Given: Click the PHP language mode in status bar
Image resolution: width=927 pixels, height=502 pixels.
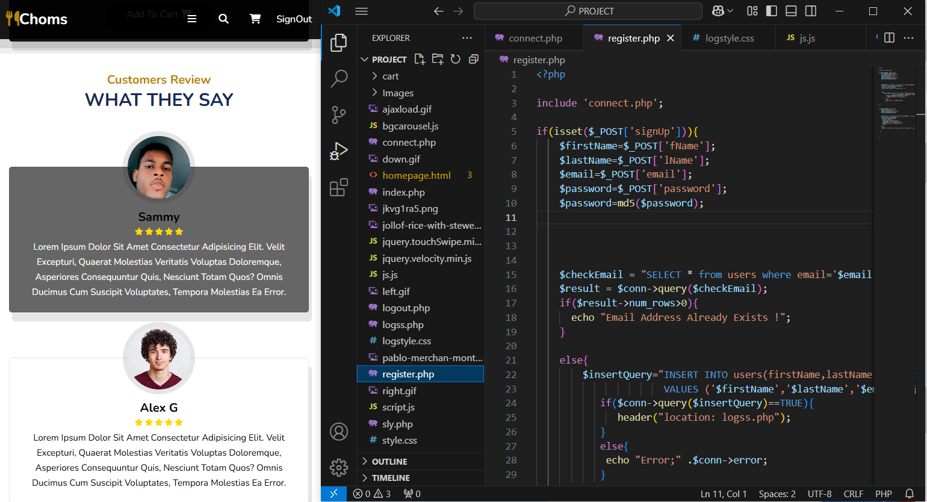Looking at the screenshot, I should point(883,494).
